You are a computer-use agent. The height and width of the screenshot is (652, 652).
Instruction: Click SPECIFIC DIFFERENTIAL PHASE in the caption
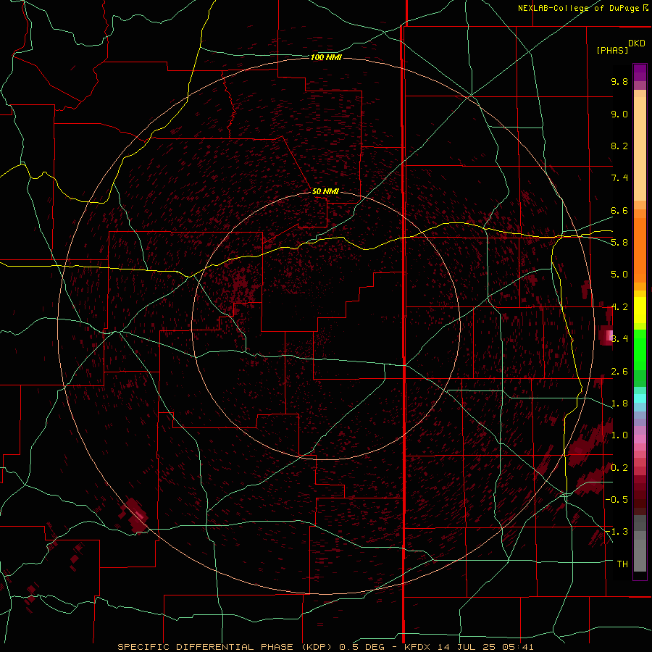click(x=206, y=647)
